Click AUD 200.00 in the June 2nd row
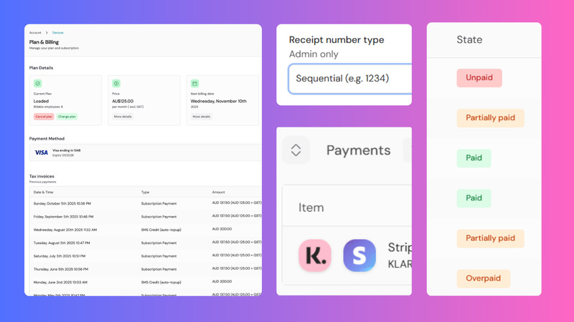The width and height of the screenshot is (574, 322). pos(222,281)
